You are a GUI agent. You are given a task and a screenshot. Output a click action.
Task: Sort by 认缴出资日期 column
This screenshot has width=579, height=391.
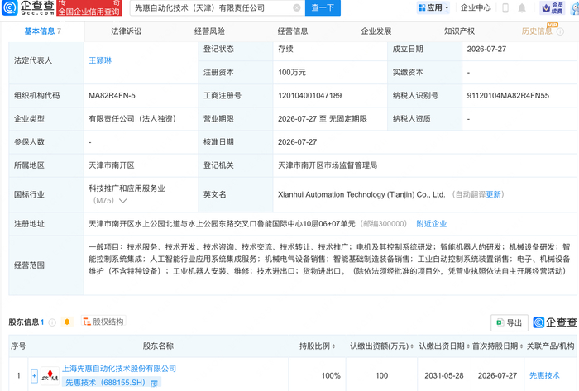tap(468, 346)
